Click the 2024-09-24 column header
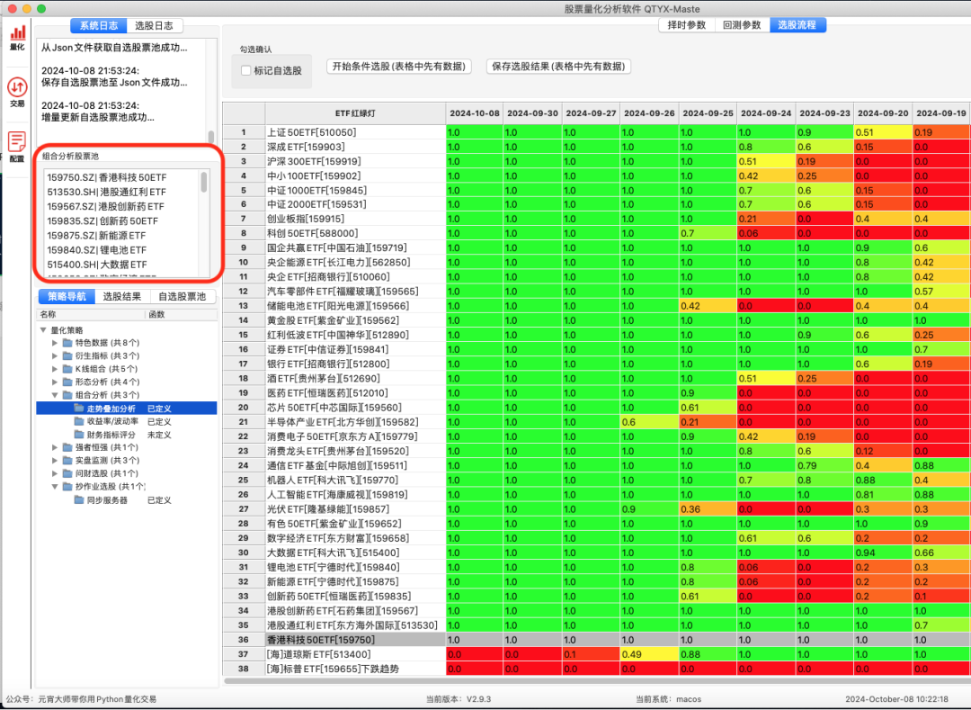 tap(766, 113)
